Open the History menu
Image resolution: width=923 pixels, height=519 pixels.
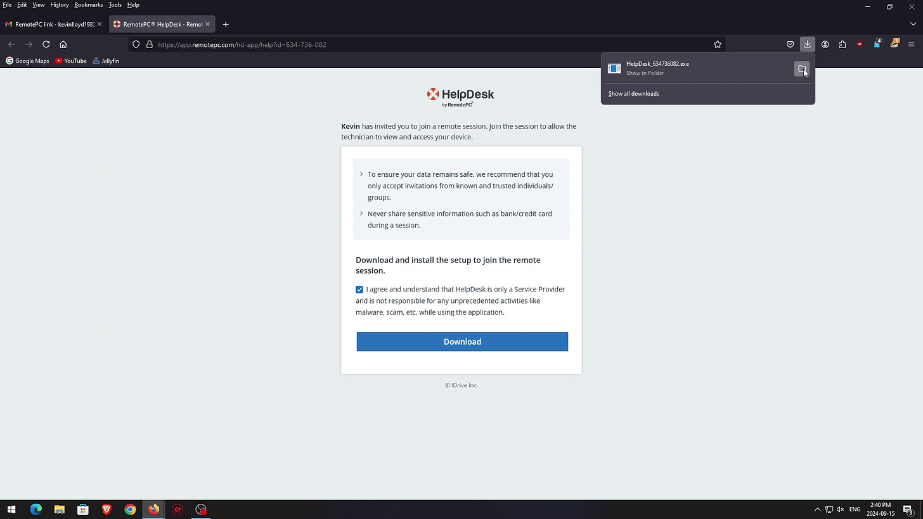click(x=59, y=4)
